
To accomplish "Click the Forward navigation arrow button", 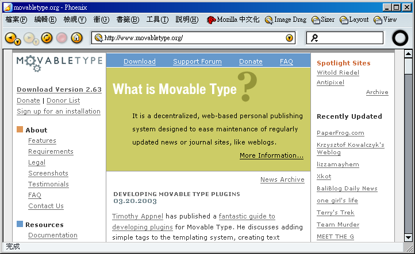I will click(x=29, y=38).
